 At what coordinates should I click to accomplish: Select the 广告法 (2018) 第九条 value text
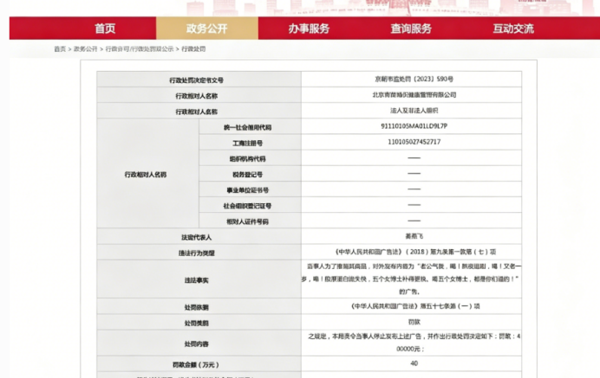(415, 252)
